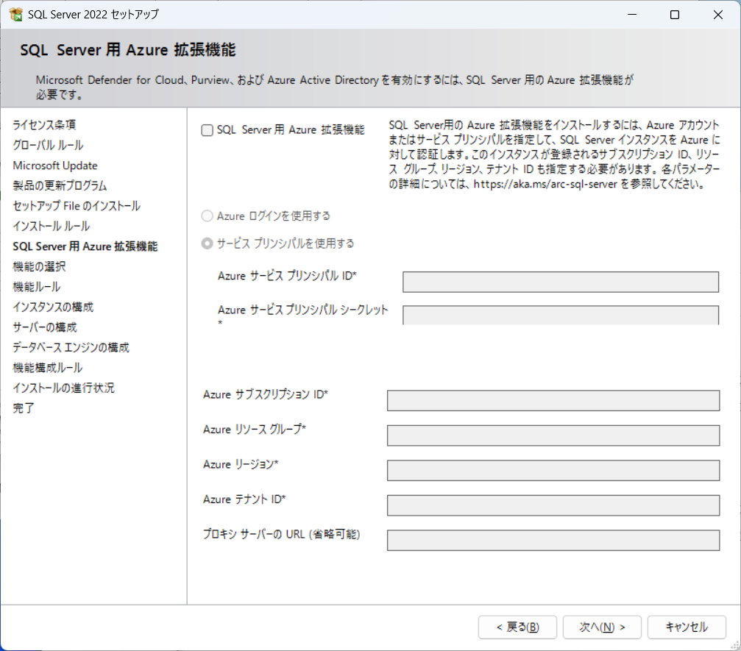The image size is (741, 651).
Task: Select データベース エンジンの構成 in sidebar
Action: [71, 347]
